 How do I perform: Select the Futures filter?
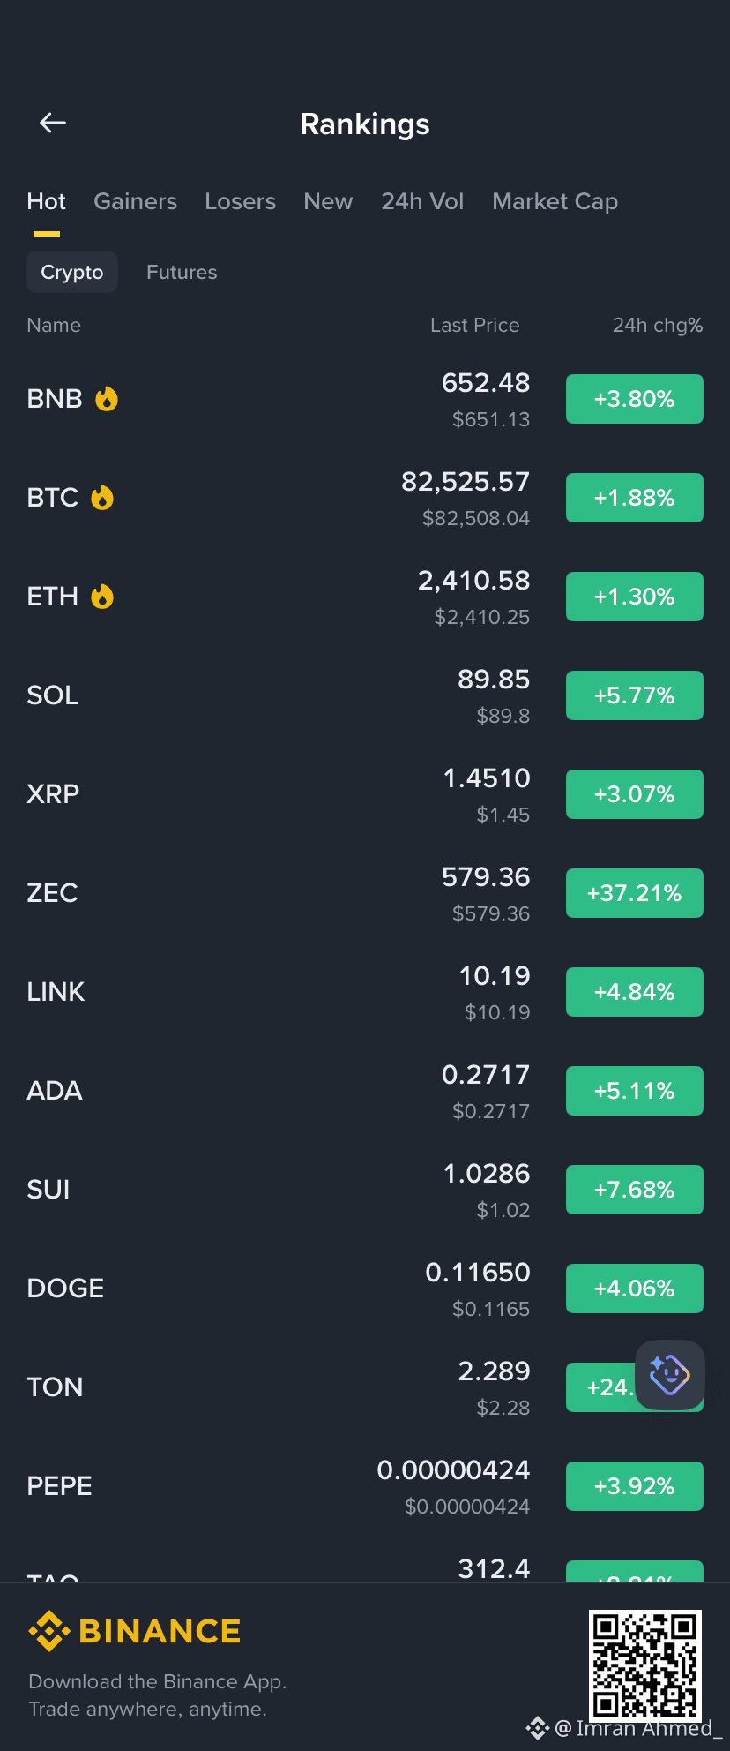click(182, 272)
